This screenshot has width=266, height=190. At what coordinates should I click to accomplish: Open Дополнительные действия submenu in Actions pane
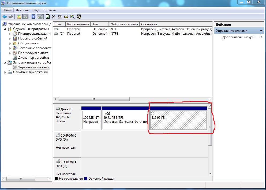(239, 37)
